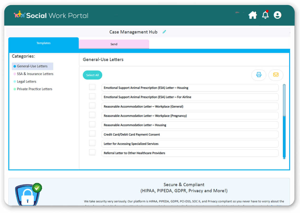The height and width of the screenshot is (213, 300).
Task: Open the email envelope icon
Action: (x=276, y=75)
